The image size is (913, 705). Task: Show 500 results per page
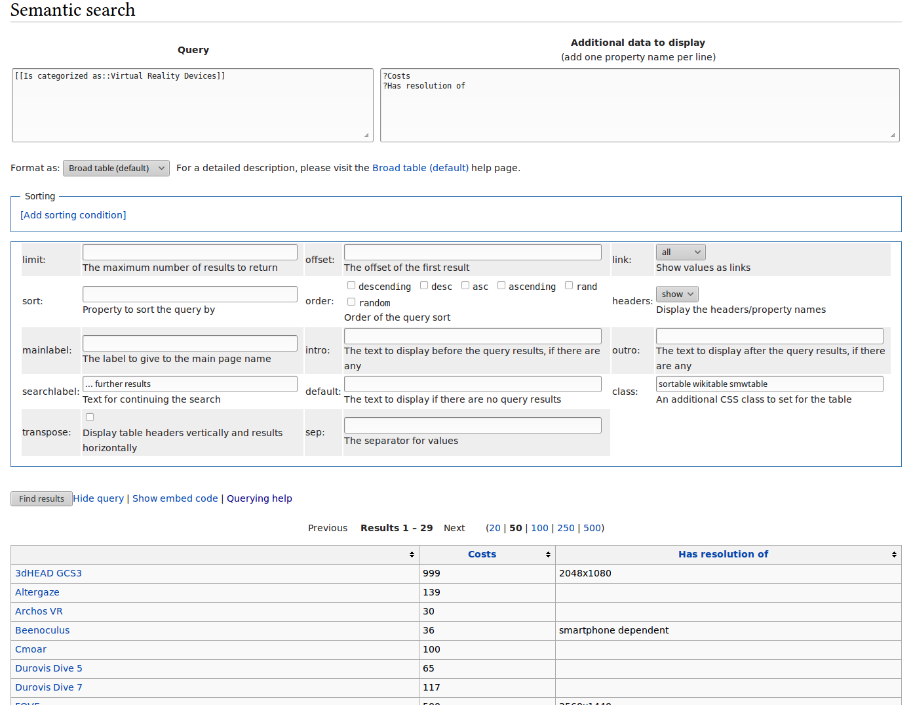pyautogui.click(x=592, y=528)
